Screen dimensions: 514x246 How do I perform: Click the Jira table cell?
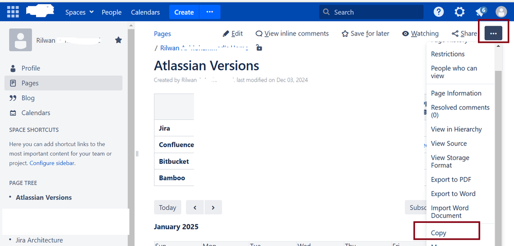[x=174, y=129]
